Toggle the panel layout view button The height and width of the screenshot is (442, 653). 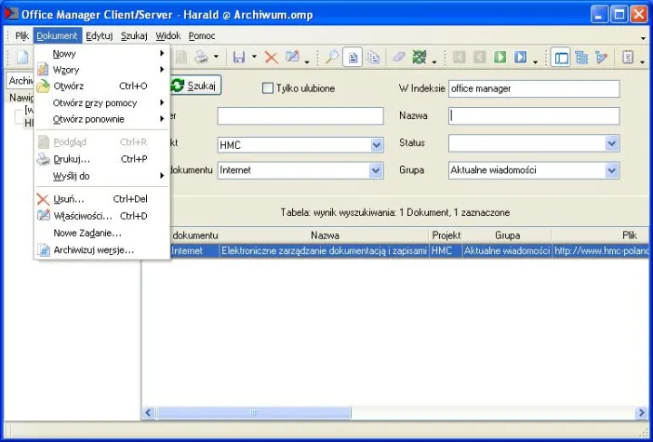pyautogui.click(x=561, y=58)
